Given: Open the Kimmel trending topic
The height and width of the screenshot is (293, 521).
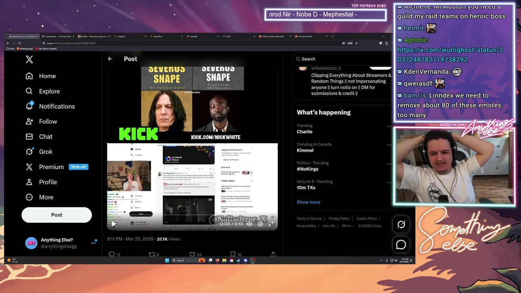Looking at the screenshot, I should click(305, 150).
